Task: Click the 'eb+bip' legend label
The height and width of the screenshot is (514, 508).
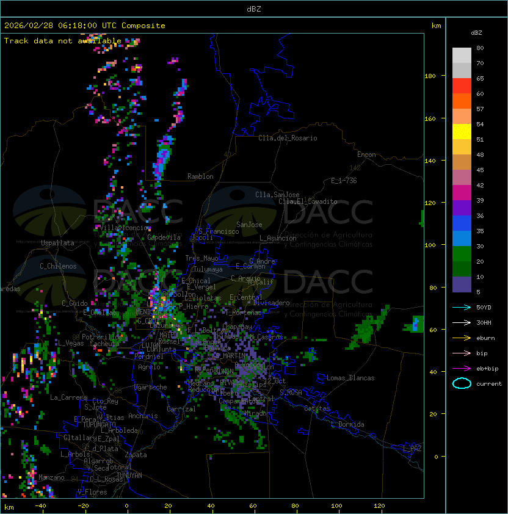Action: (x=487, y=369)
